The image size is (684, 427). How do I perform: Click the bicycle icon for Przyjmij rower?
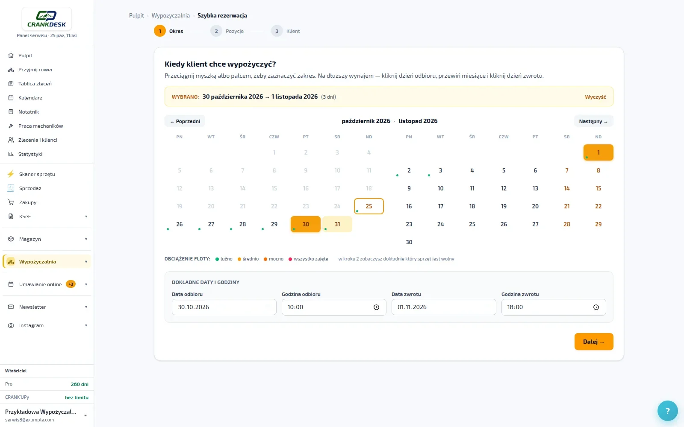click(11, 70)
